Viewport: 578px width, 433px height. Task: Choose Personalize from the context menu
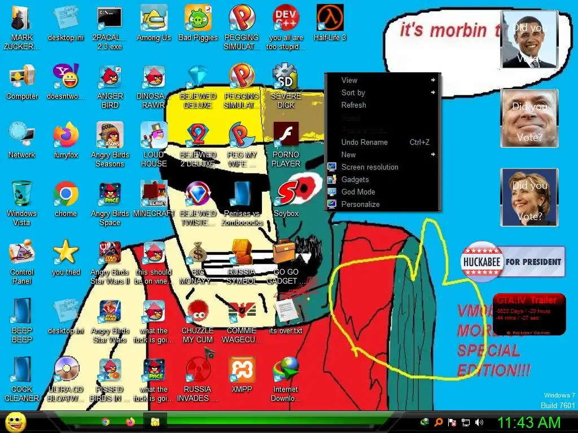coord(383,204)
